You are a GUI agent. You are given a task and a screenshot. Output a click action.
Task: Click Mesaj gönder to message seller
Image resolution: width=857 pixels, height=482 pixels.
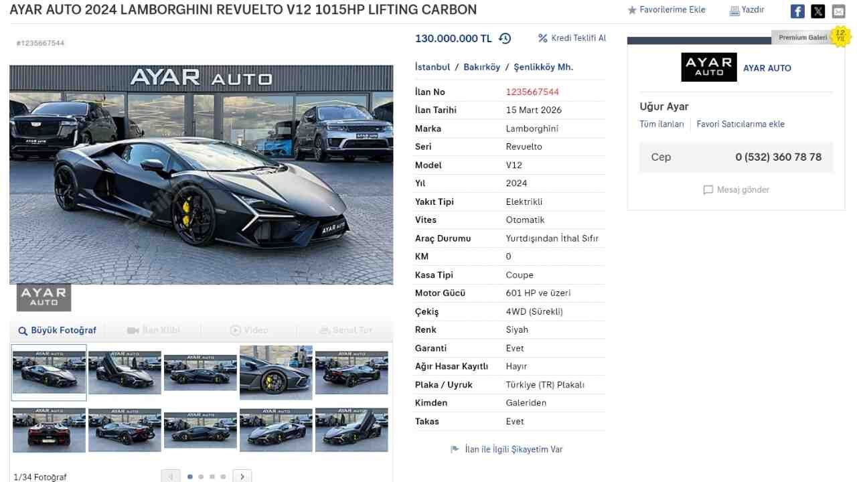[736, 189]
